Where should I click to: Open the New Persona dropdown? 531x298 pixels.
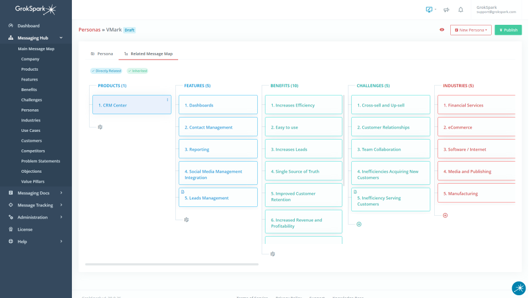click(471, 30)
